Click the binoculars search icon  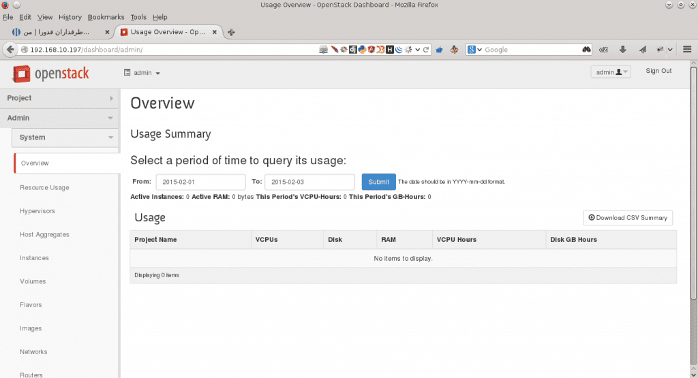click(586, 50)
